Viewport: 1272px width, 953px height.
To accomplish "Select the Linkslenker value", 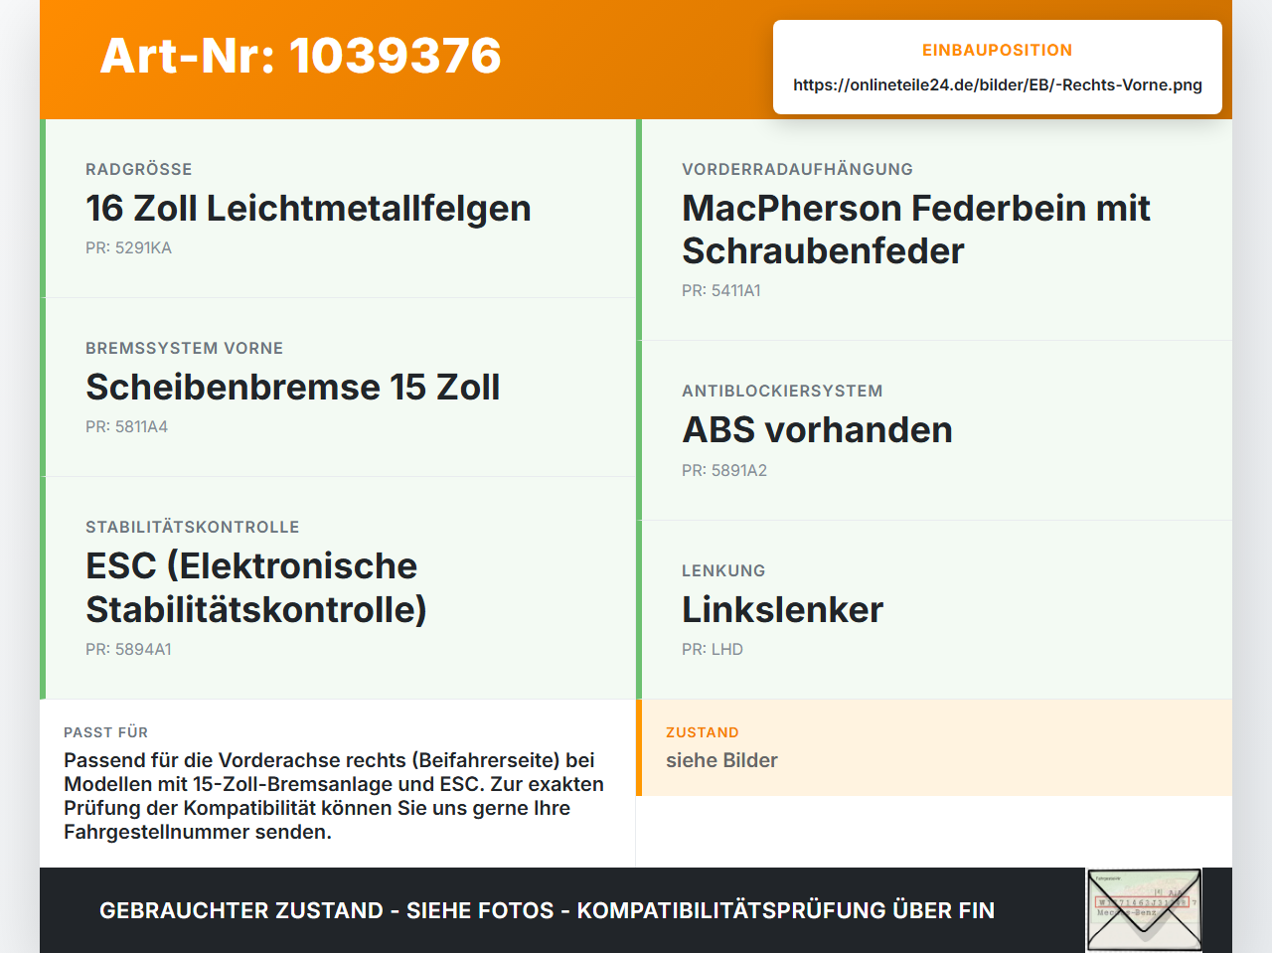I will tap(782, 609).
